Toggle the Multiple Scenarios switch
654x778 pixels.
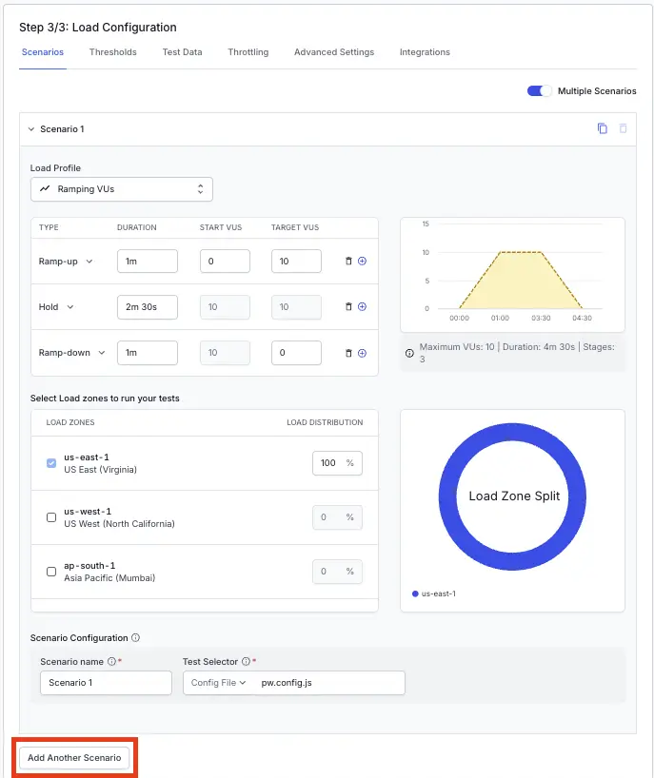coord(539,90)
